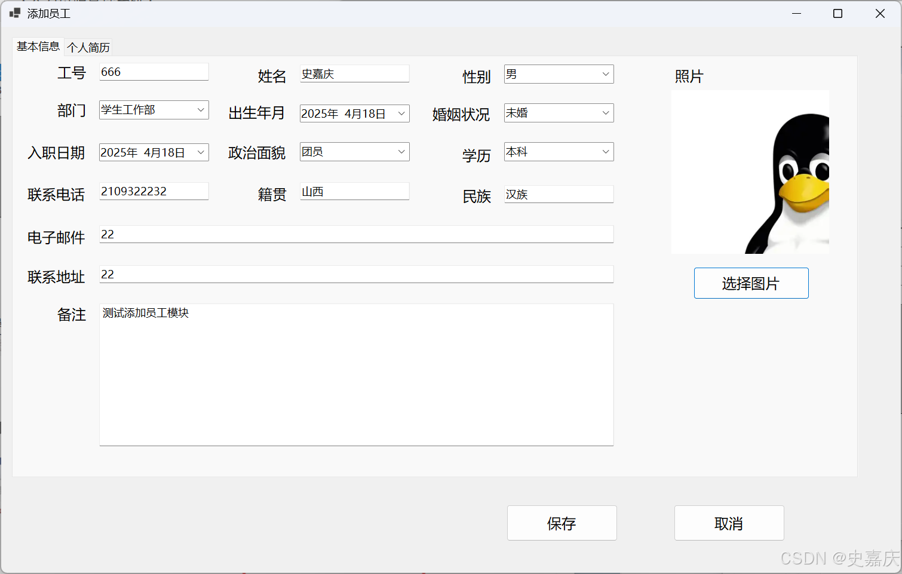Click the 工号 field containing 666
Image resolution: width=902 pixels, height=574 pixels.
(x=154, y=72)
